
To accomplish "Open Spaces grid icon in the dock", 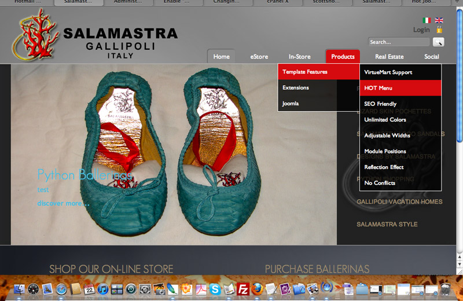I will point(117,289).
